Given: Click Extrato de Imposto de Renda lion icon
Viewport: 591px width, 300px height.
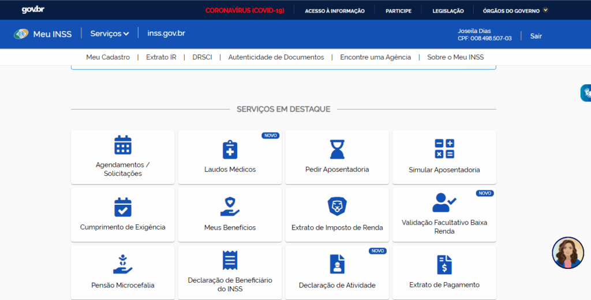Looking at the screenshot, I should tap(337, 207).
